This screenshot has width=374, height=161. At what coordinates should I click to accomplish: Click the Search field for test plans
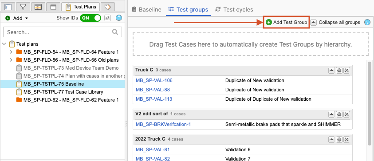coord(63,32)
